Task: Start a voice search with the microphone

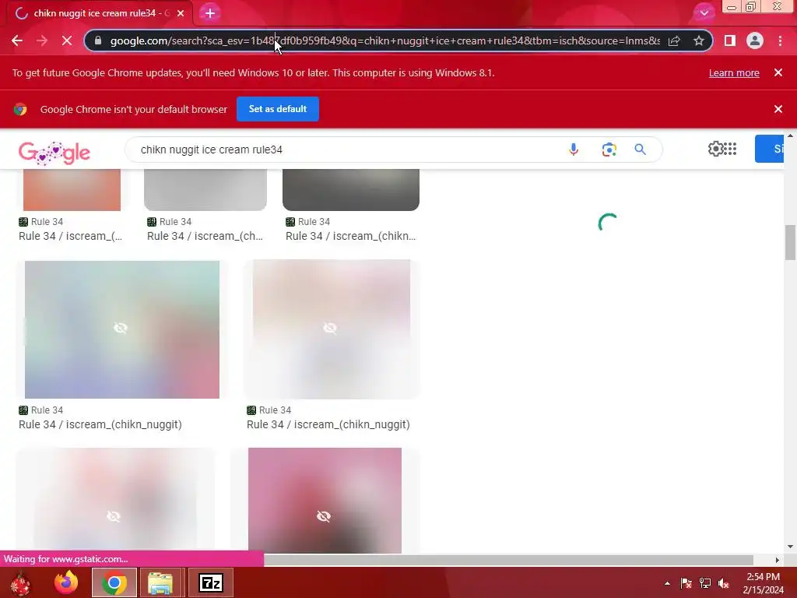Action: coord(574,149)
